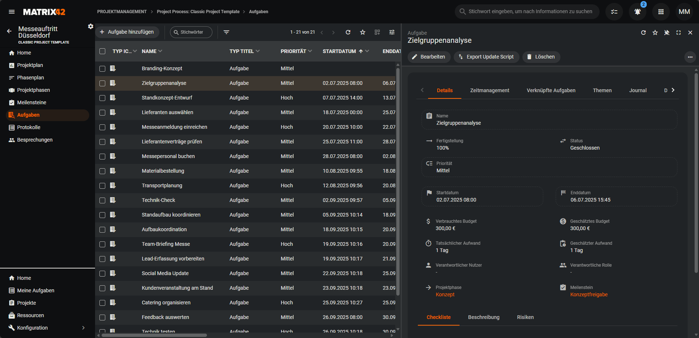The width and height of the screenshot is (699, 338).
Task: Open the sidebar settings gear
Action: (x=91, y=26)
